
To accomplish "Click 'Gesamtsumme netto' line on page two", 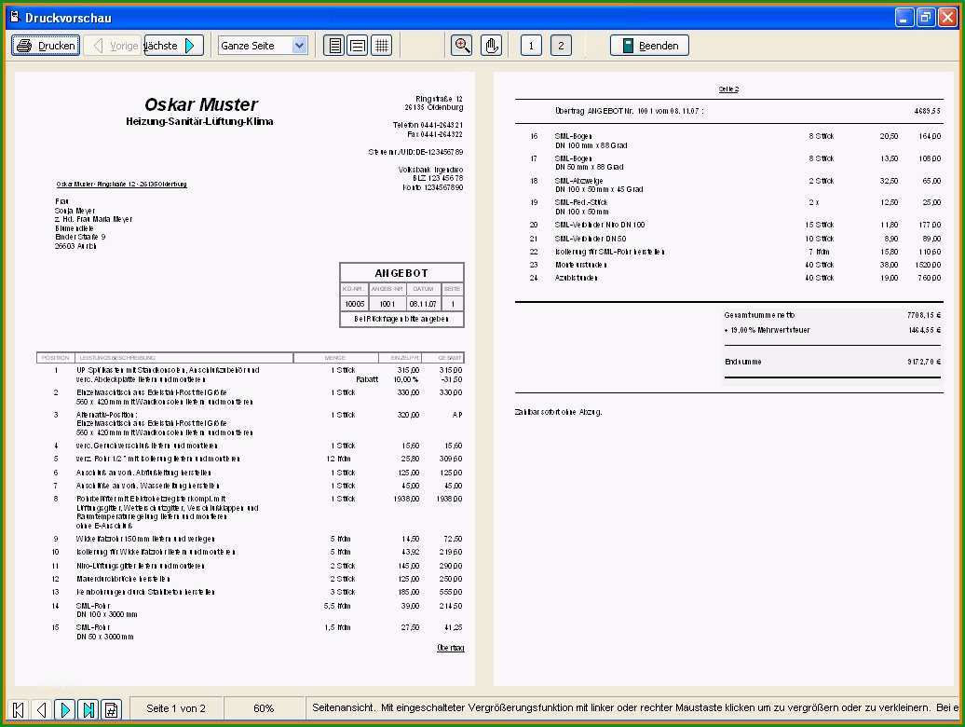I will coord(833,315).
